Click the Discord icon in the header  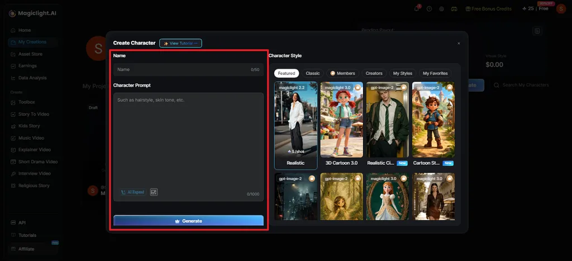coord(454,9)
